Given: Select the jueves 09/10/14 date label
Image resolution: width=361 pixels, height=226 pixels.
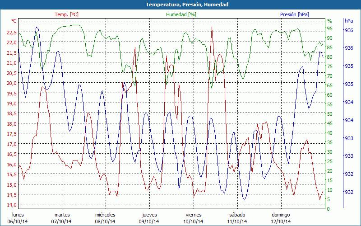Looking at the screenshot, I should click(x=149, y=218).
